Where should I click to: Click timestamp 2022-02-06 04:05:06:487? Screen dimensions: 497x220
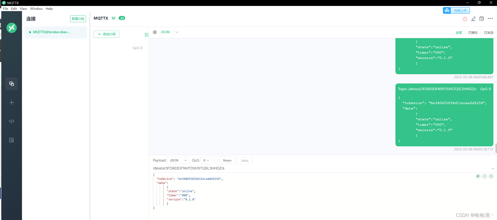tap(473, 77)
